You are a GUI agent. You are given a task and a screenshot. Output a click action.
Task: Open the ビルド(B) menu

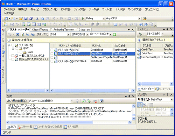[x=65, y=9]
